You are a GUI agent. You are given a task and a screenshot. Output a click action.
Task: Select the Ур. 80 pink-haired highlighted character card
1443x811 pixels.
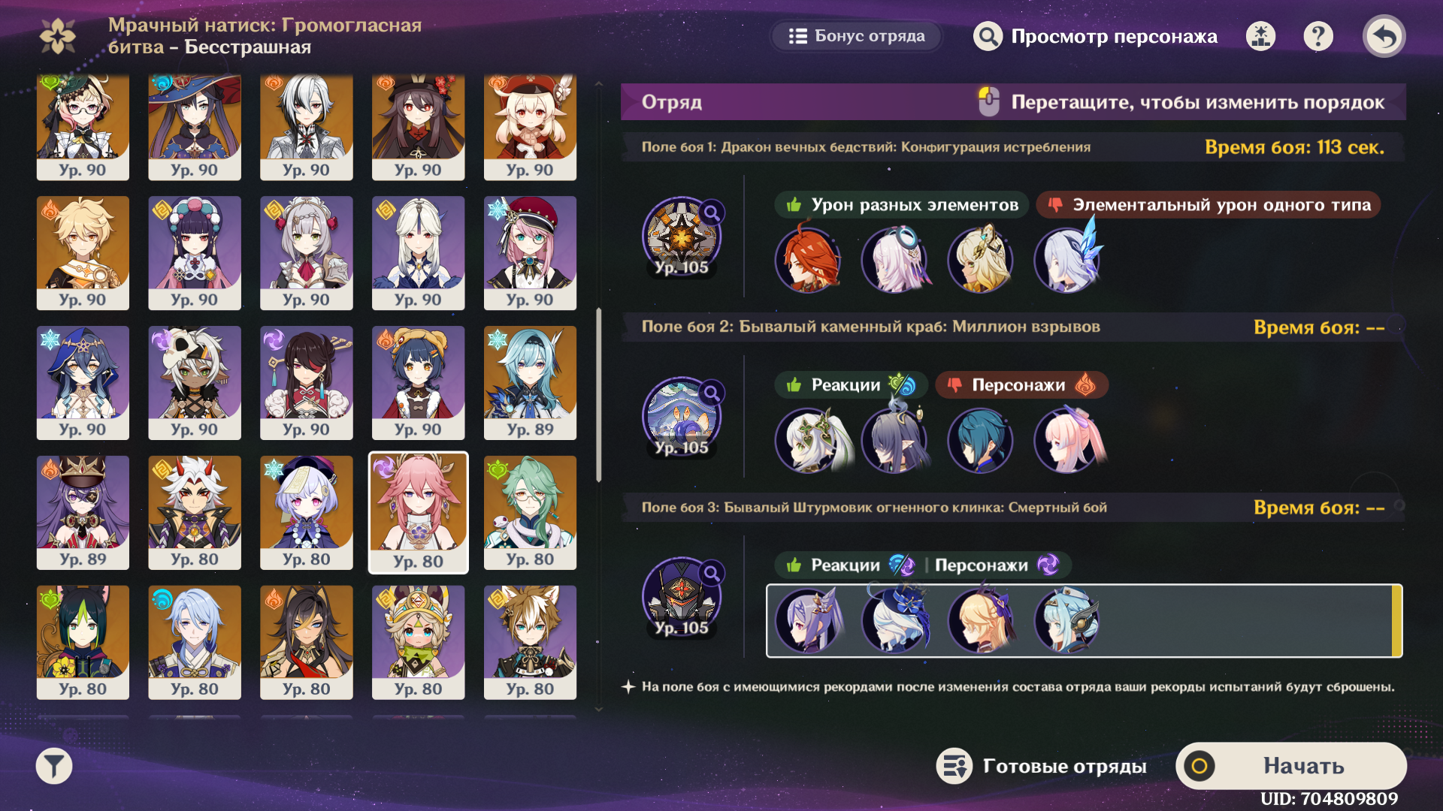coord(418,513)
